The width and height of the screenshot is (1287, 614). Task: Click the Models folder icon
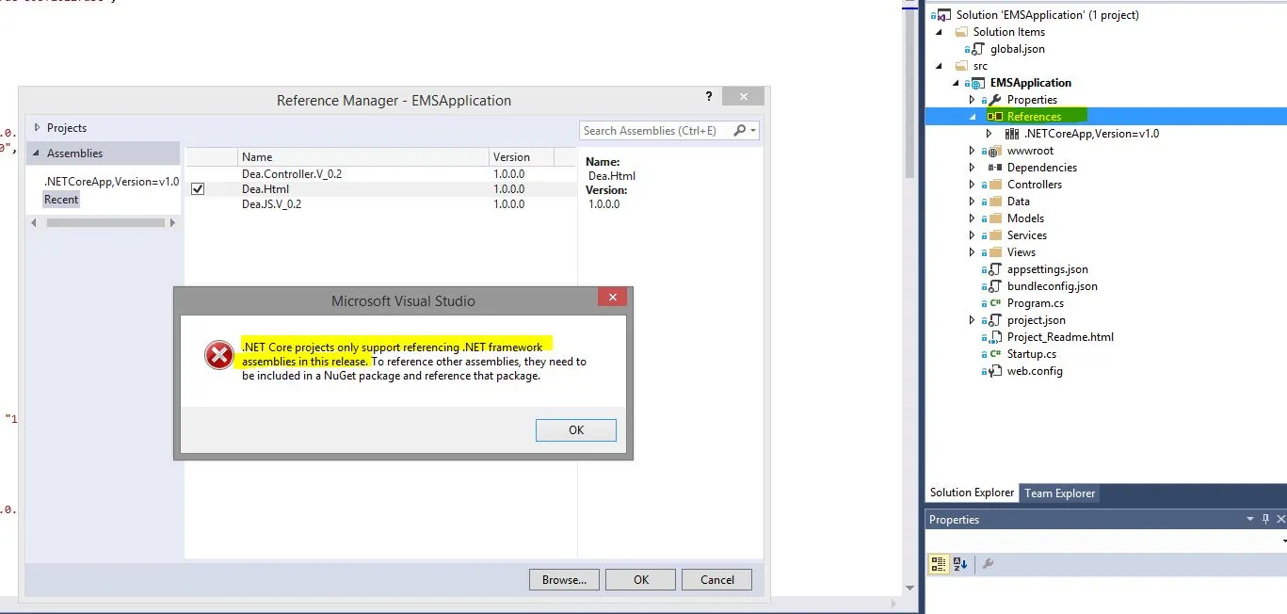click(995, 218)
